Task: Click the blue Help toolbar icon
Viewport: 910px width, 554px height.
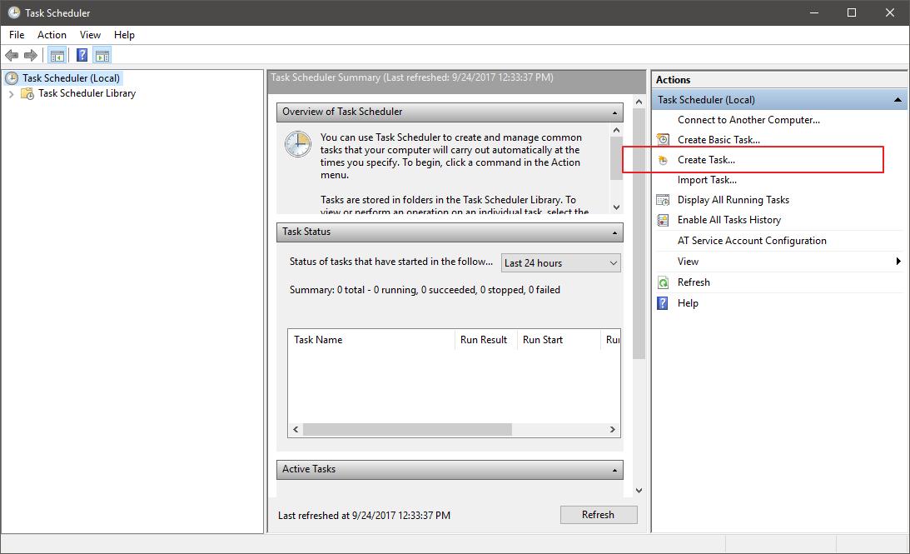Action: (x=82, y=56)
